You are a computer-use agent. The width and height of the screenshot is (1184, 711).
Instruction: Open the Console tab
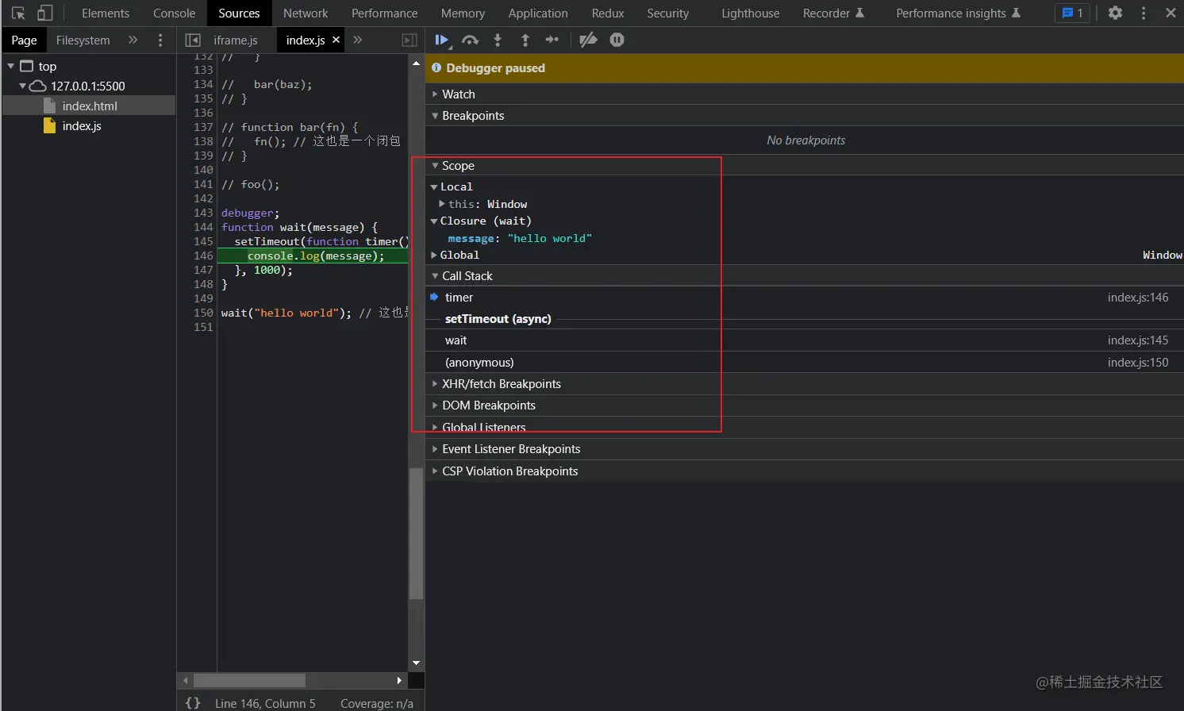[x=174, y=13]
